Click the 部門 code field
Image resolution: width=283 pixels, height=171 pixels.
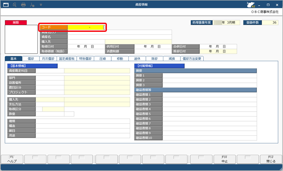pyautogui.click(x=50, y=78)
